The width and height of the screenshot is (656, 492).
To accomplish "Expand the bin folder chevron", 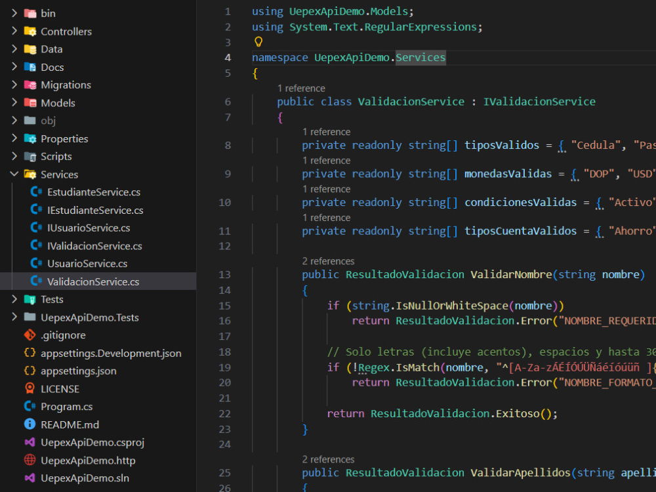I will [14, 13].
